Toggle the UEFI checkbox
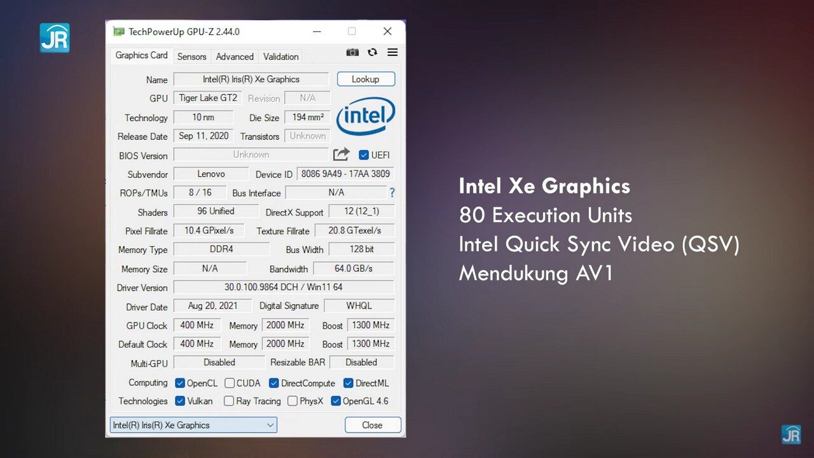Screen dimensions: 814x458 pyautogui.click(x=364, y=155)
